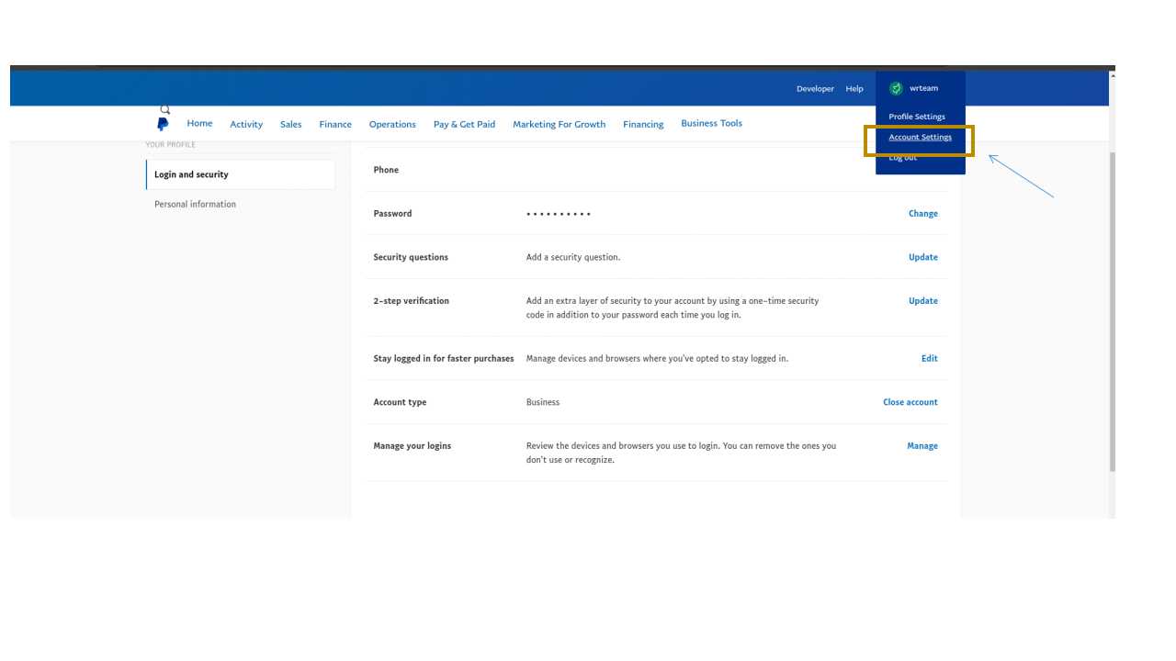
Task: Open the Sales menu
Action: 290,125
